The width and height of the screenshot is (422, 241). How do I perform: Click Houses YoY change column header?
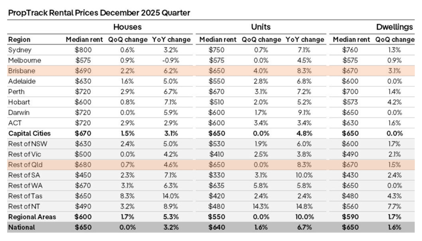pos(171,40)
